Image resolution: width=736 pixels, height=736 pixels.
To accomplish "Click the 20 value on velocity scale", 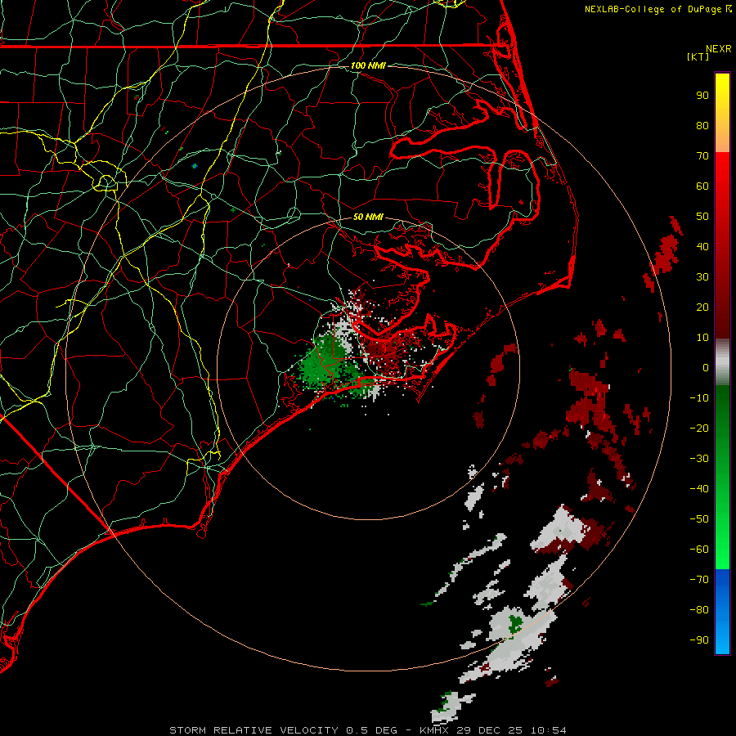I will tap(702, 307).
